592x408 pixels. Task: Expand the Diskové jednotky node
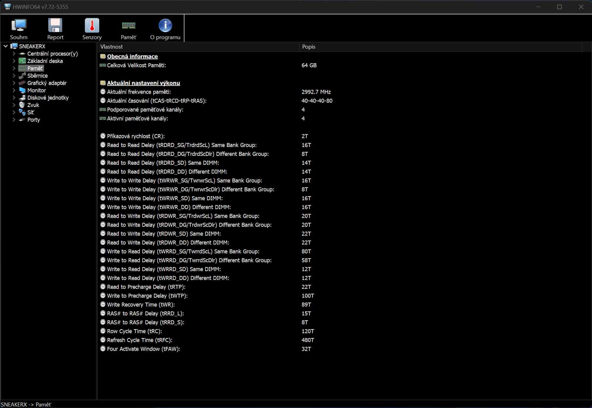(14, 98)
